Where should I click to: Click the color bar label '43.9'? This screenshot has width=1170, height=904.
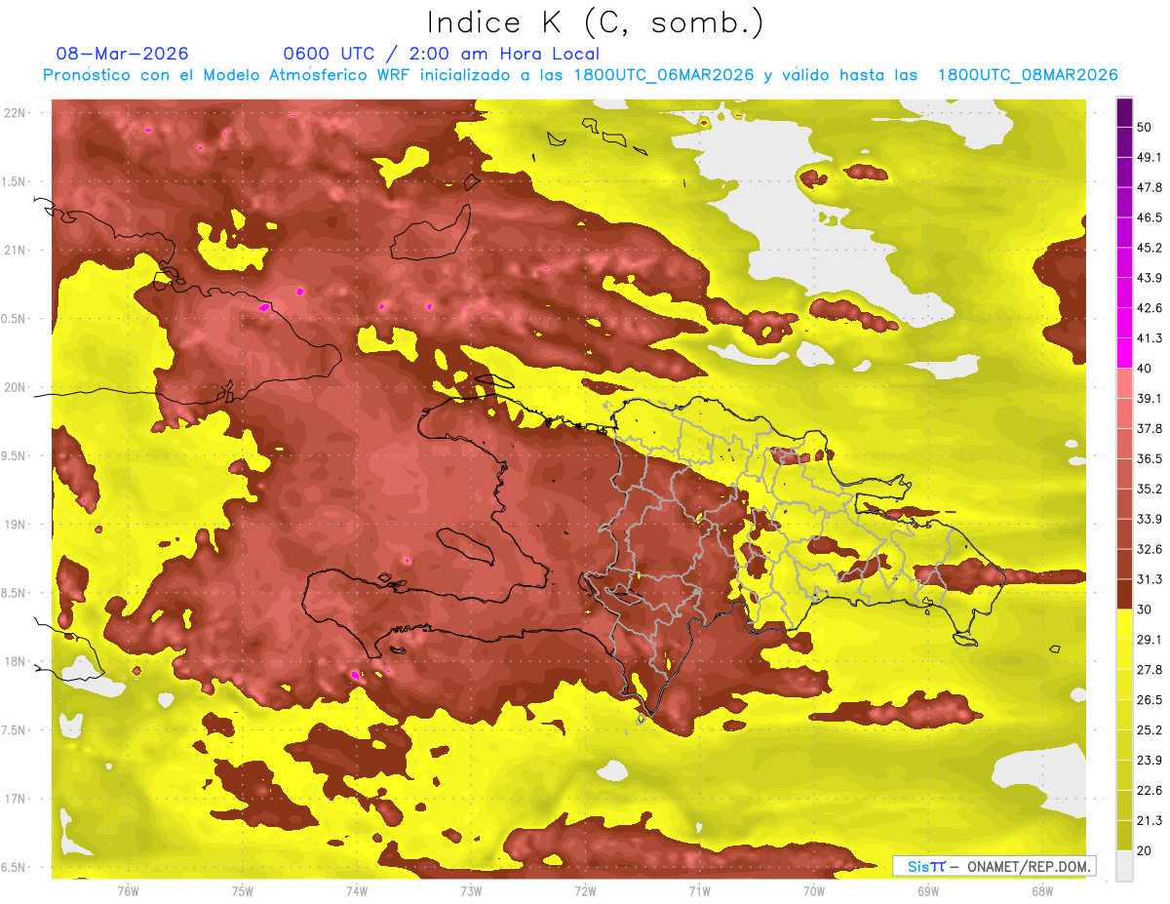click(1150, 278)
